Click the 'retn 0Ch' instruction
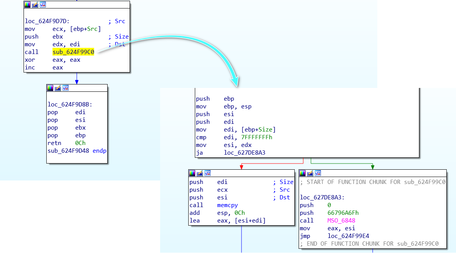 point(67,143)
